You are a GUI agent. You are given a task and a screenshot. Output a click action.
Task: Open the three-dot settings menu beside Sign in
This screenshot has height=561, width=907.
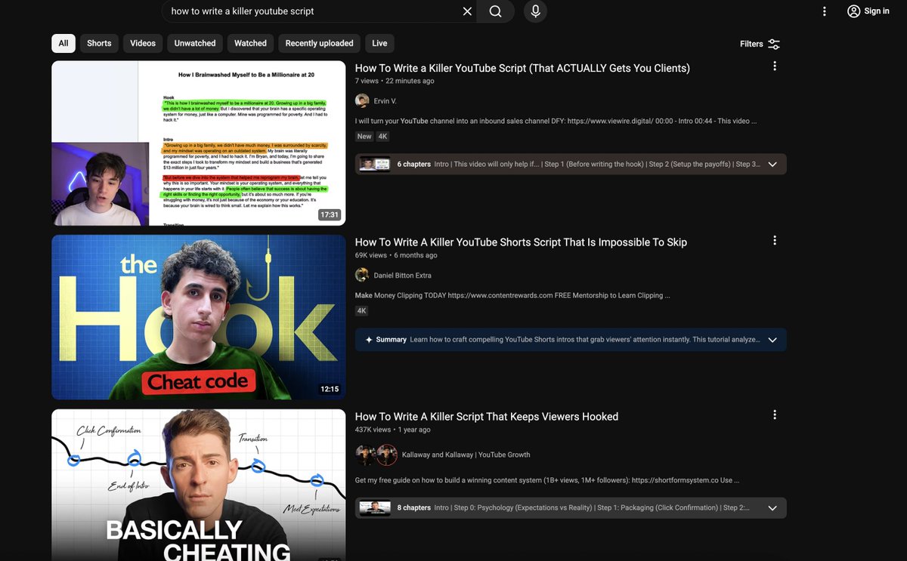pyautogui.click(x=825, y=11)
